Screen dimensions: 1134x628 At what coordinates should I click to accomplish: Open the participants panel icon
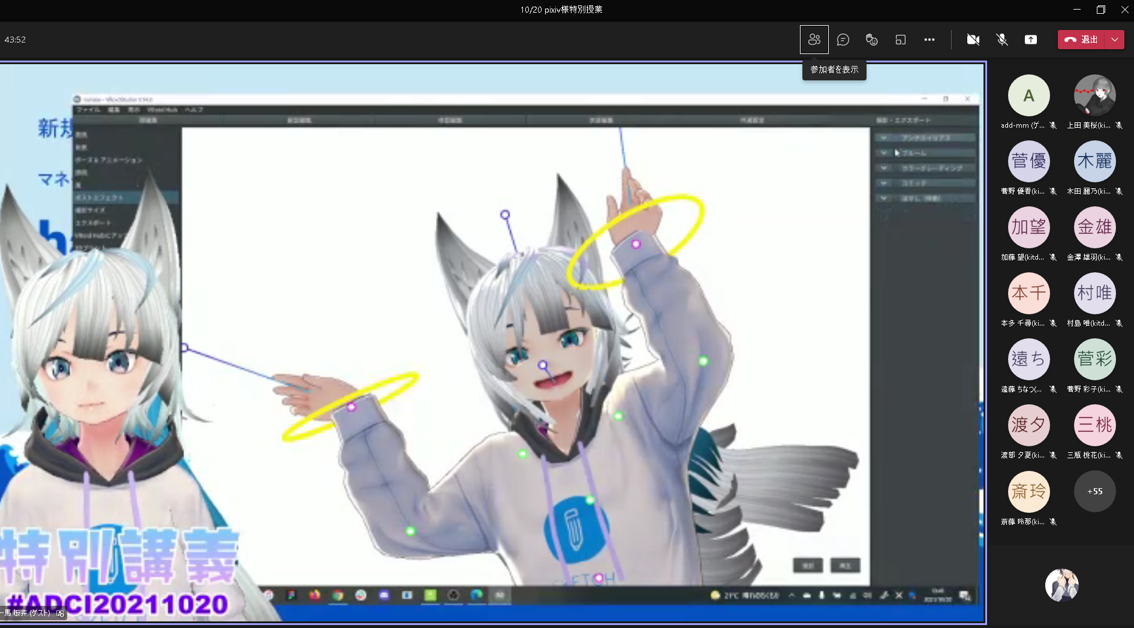coord(814,40)
